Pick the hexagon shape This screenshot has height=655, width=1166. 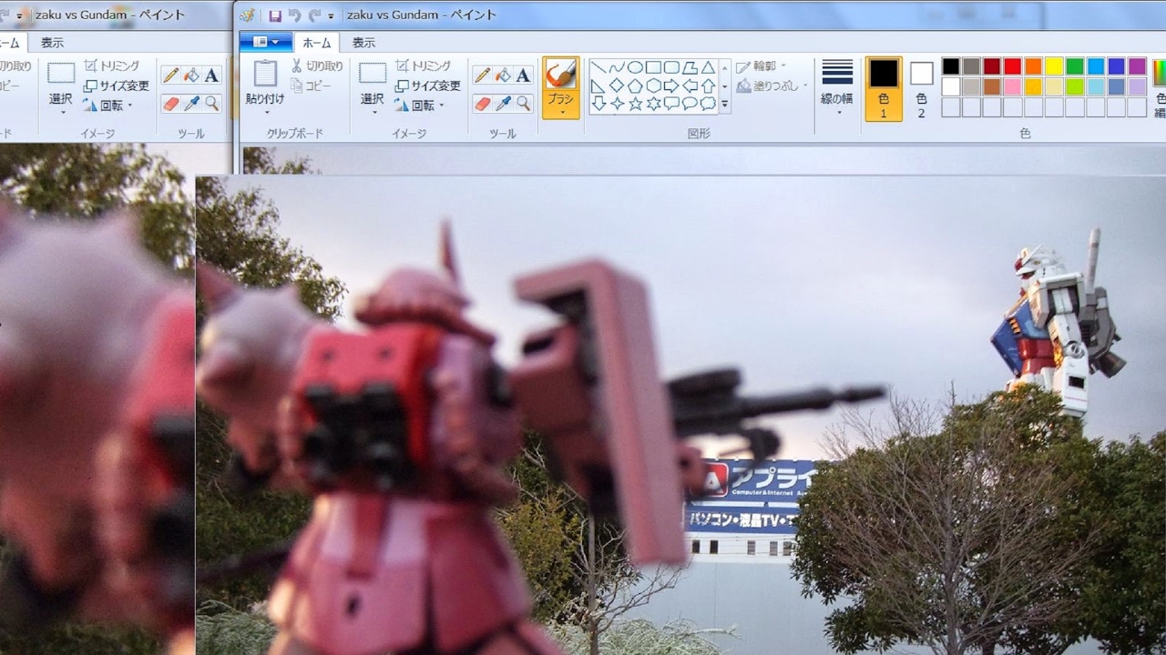(653, 86)
